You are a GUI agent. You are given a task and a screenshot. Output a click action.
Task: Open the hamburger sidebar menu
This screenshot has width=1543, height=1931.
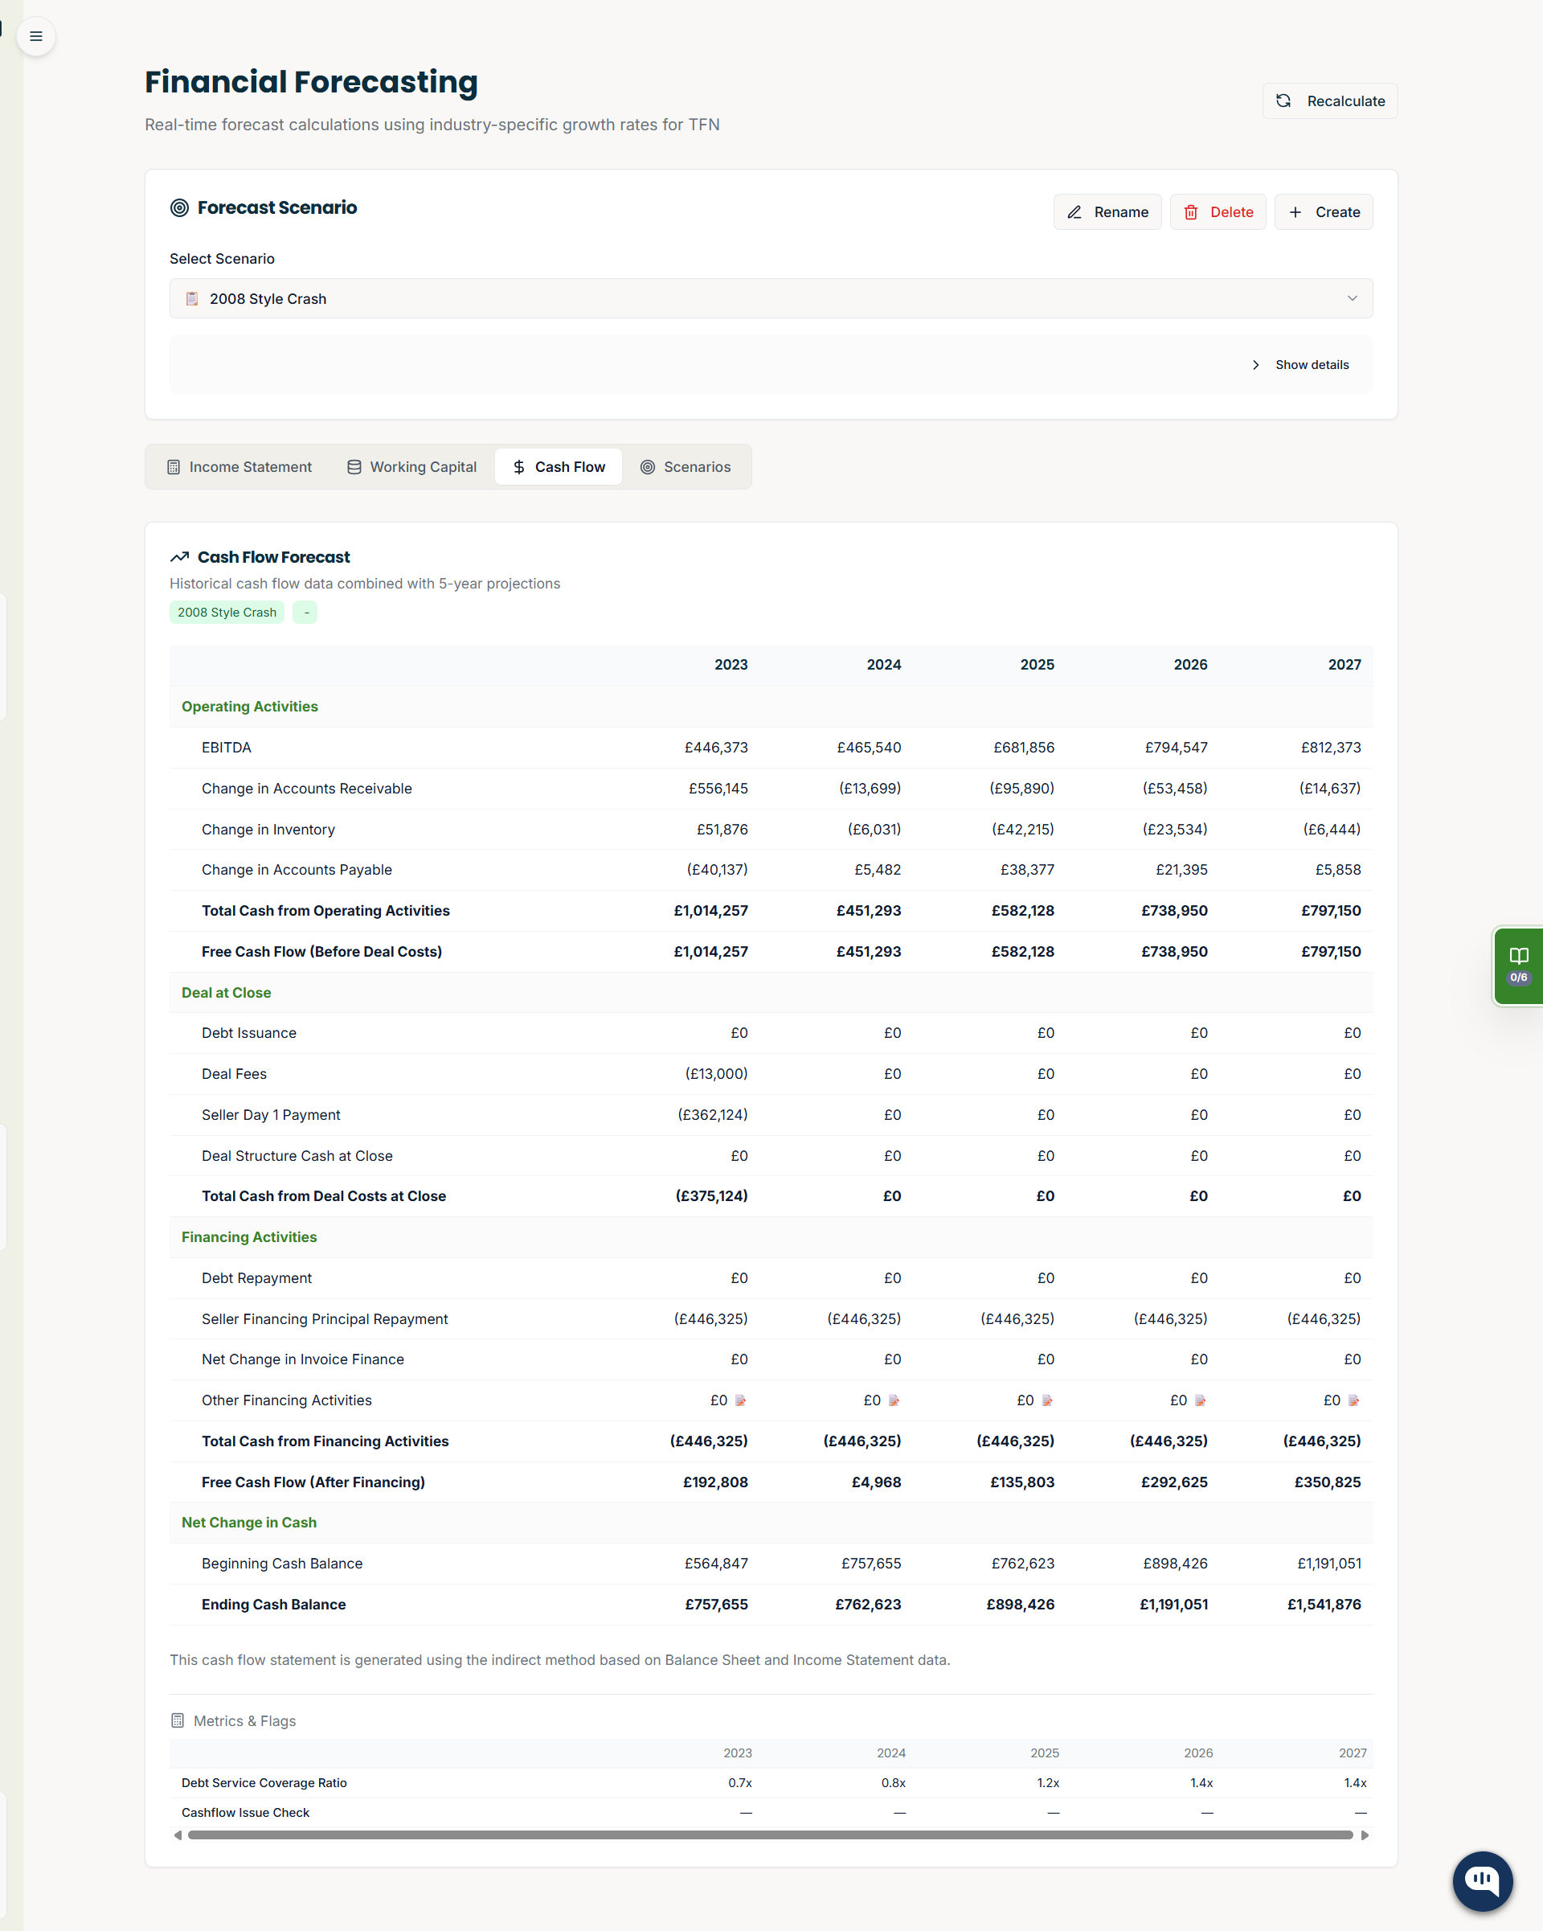[36, 37]
